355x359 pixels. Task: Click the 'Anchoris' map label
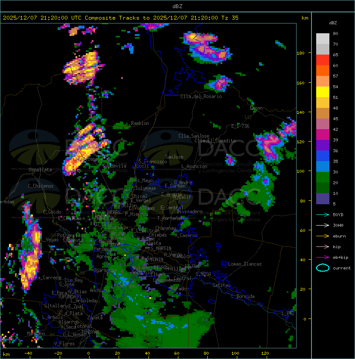click(x=100, y=290)
